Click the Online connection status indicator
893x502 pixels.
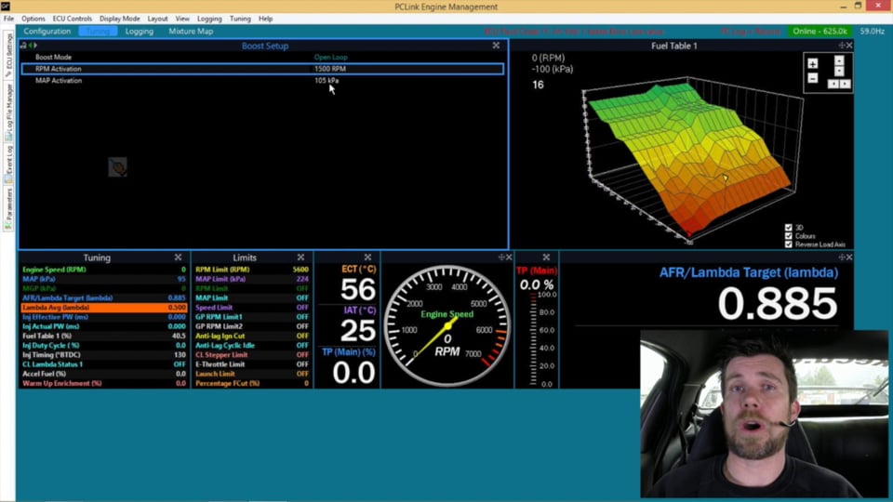pos(820,32)
